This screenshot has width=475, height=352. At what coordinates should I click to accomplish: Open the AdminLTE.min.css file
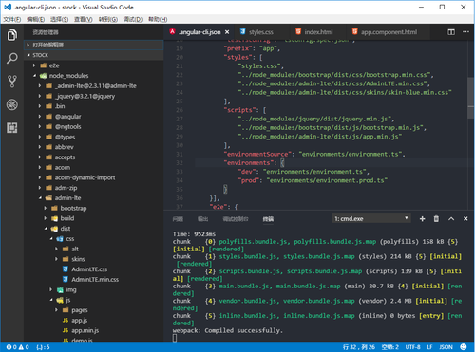[x=94, y=280]
